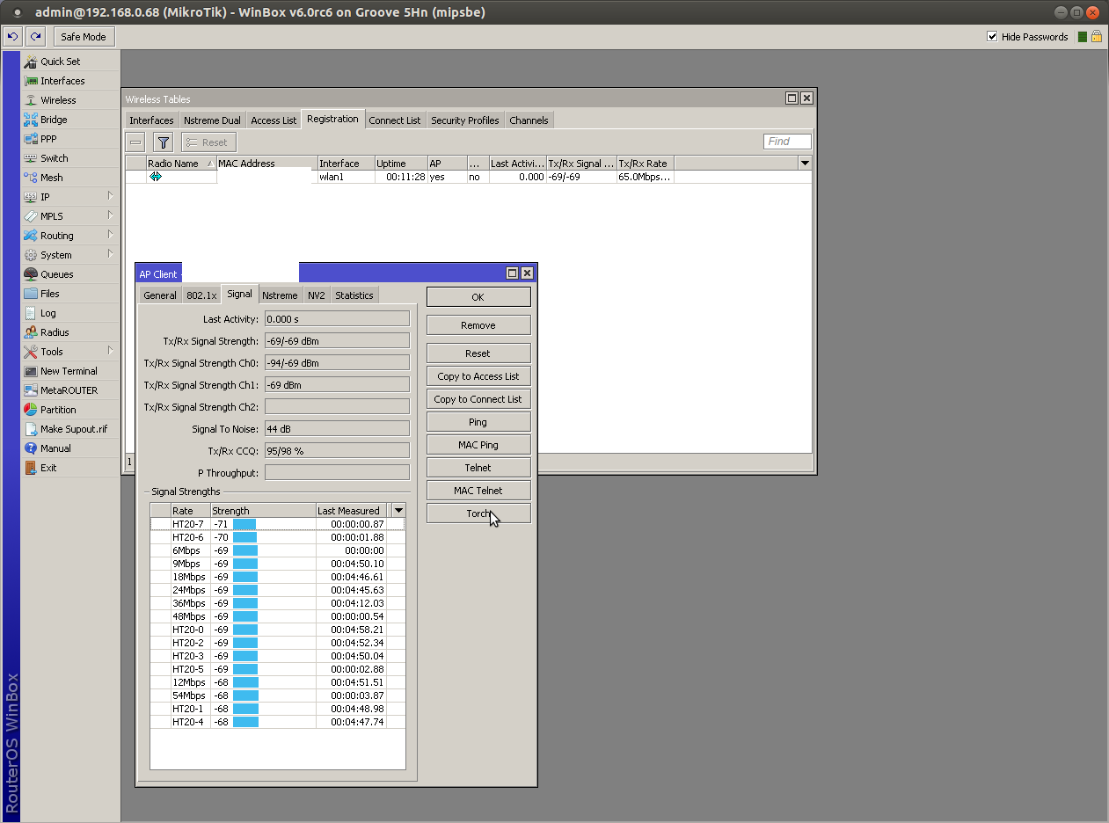This screenshot has width=1109, height=823.
Task: Expand the MPLS submenu
Action: click(110, 215)
